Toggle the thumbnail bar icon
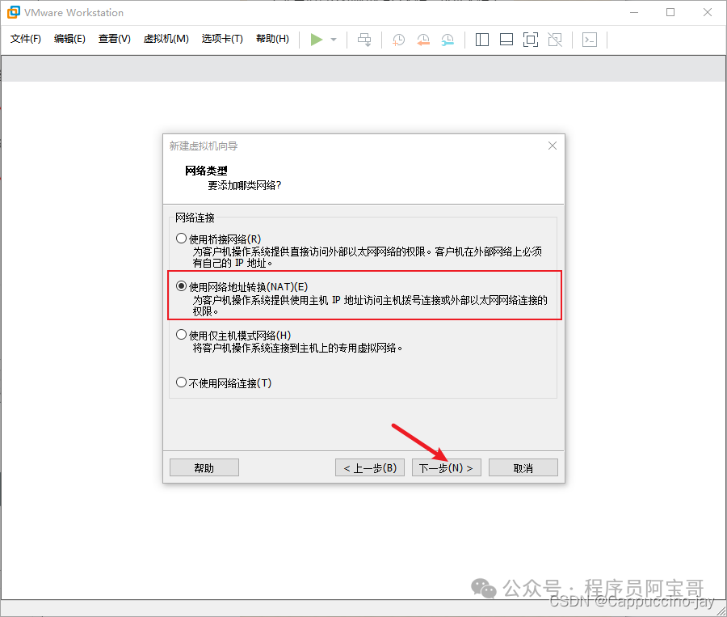The height and width of the screenshot is (617, 727). pos(506,40)
